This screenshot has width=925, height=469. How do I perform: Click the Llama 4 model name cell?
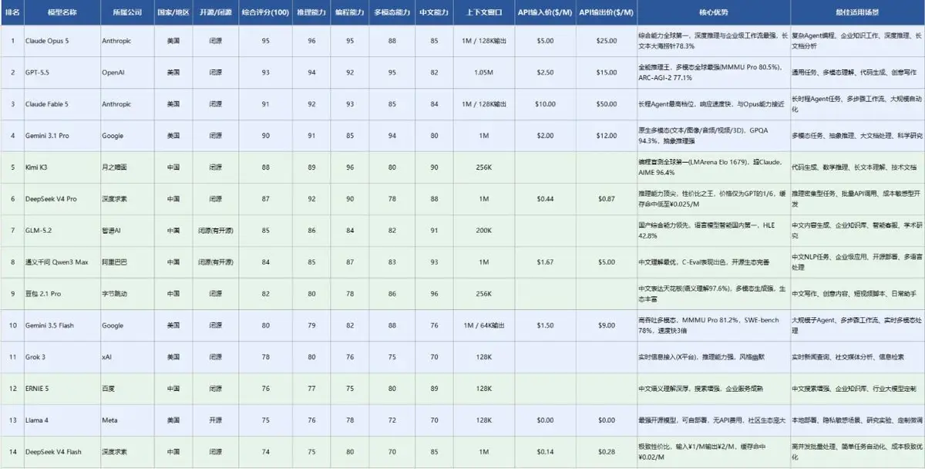pos(62,420)
